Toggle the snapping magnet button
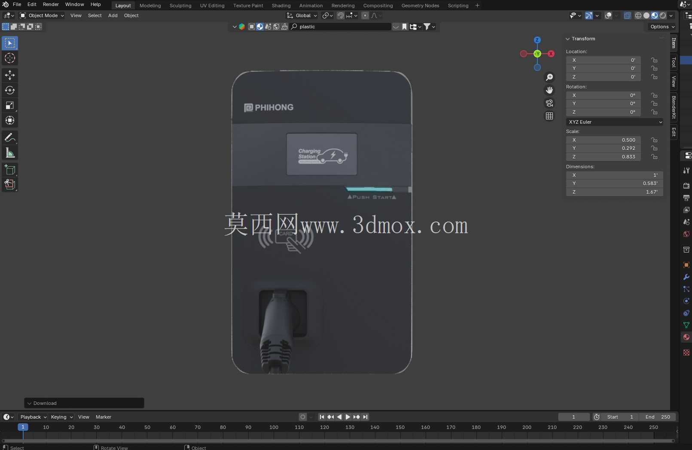692x450 pixels. [x=341, y=15]
